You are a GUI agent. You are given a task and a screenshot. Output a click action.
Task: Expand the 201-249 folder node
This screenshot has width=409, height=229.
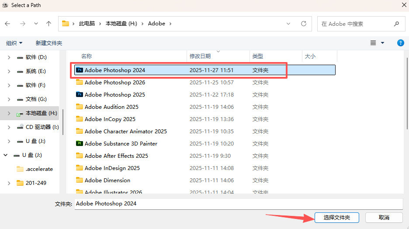point(9,183)
